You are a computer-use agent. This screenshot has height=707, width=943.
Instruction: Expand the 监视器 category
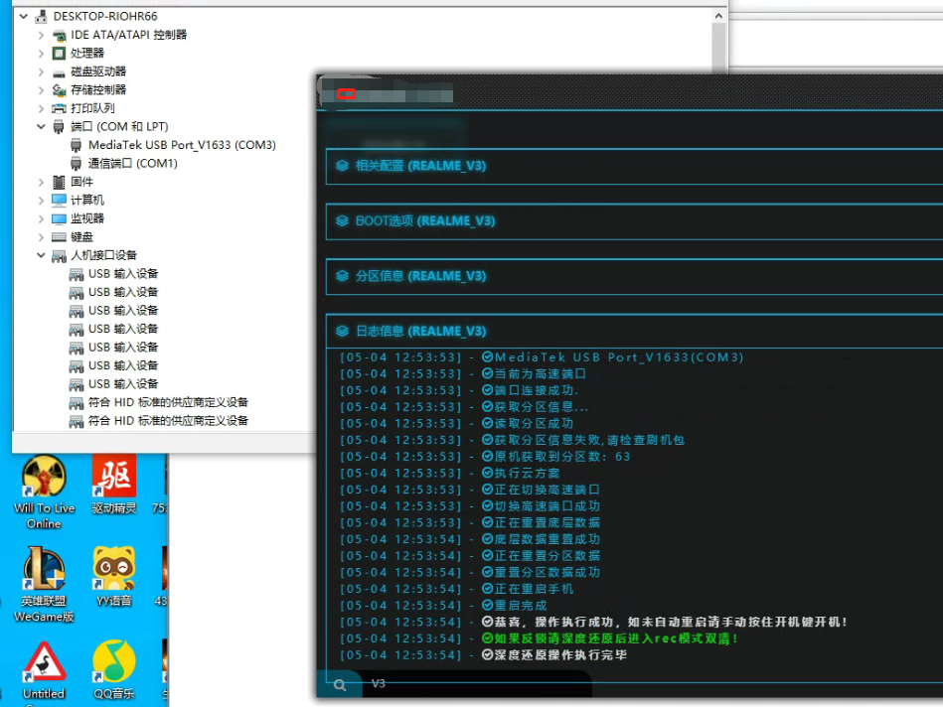click(41, 218)
